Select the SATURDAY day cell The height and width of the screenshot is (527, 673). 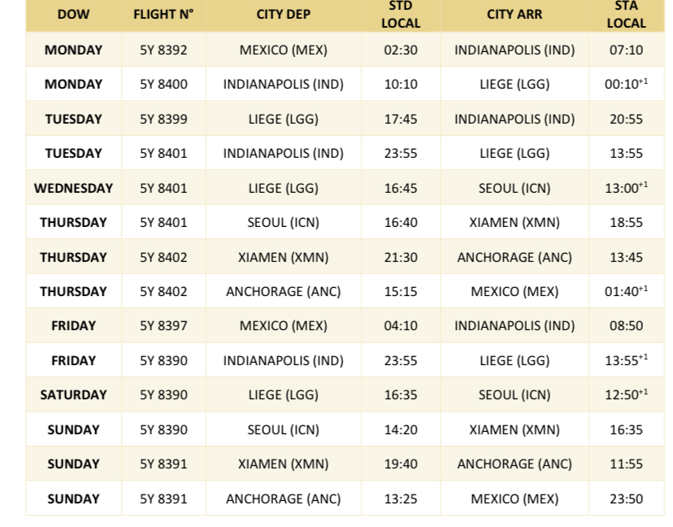pyautogui.click(x=73, y=394)
